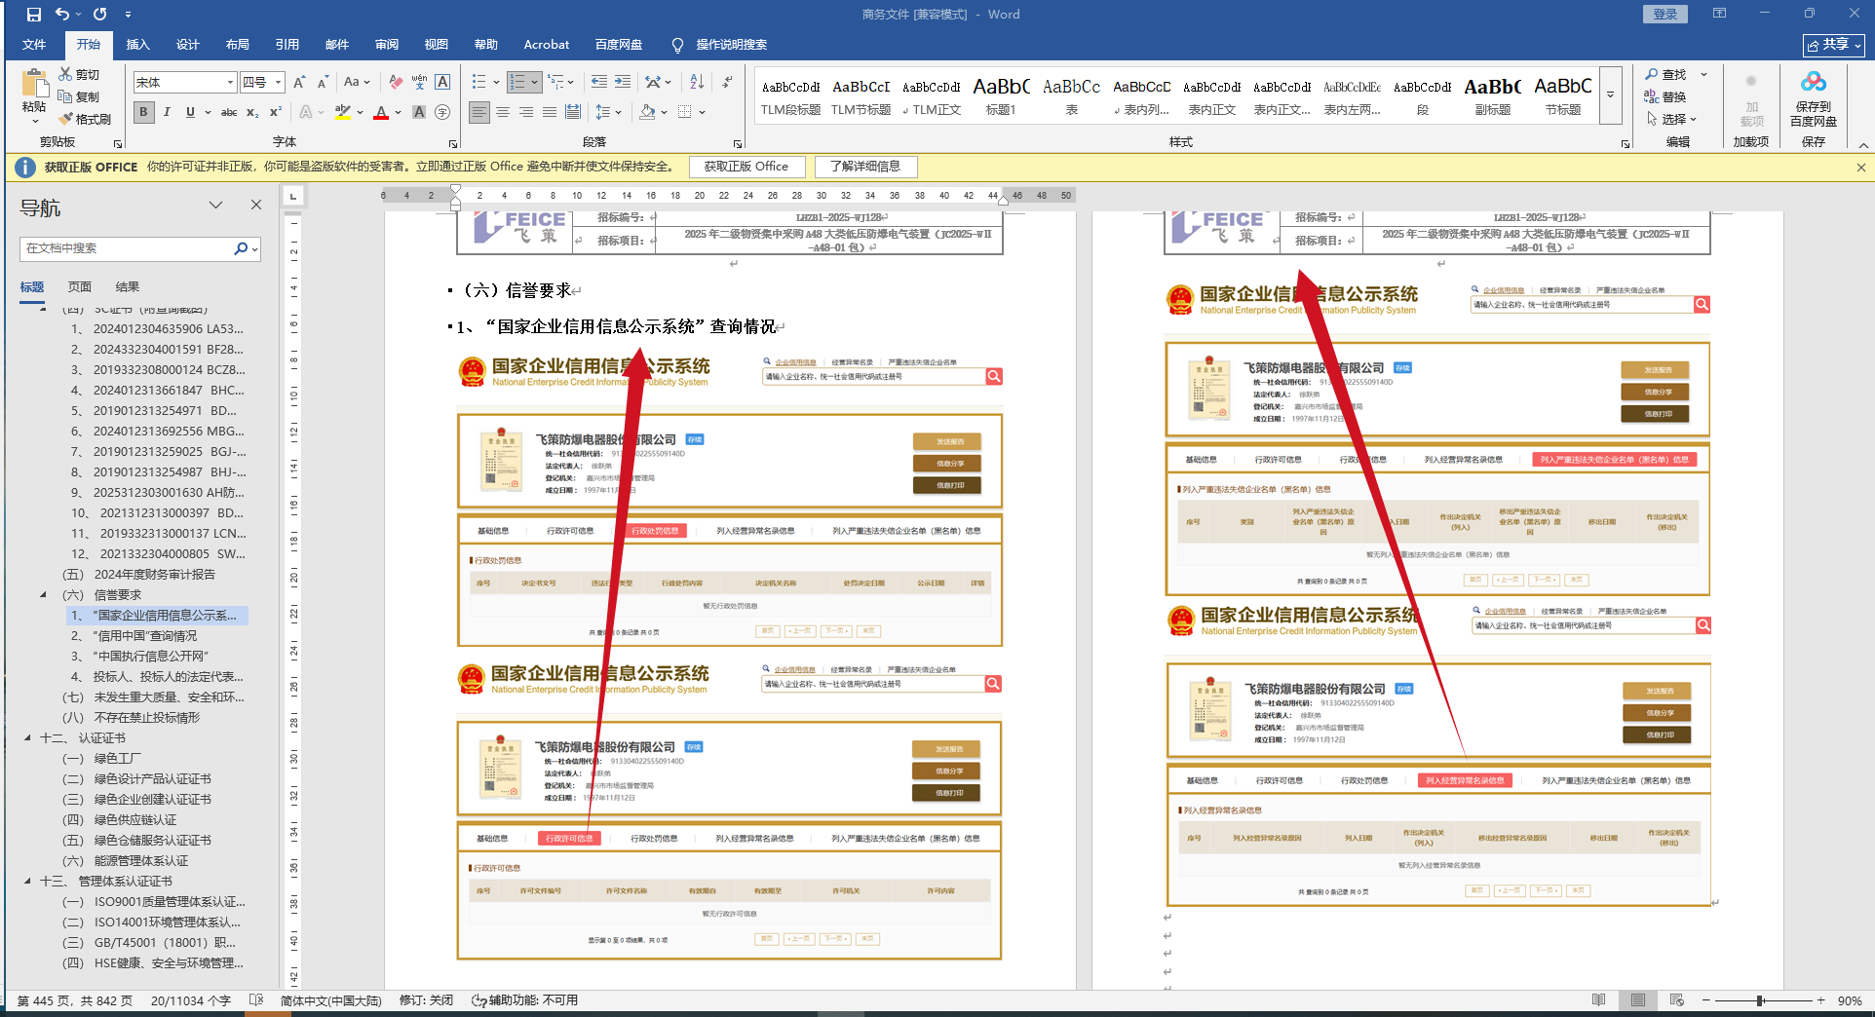Switch to Web layout view in status bar

click(x=1676, y=1000)
